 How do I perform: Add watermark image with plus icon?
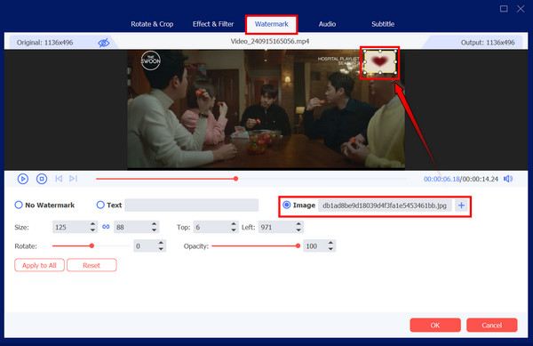click(x=461, y=205)
